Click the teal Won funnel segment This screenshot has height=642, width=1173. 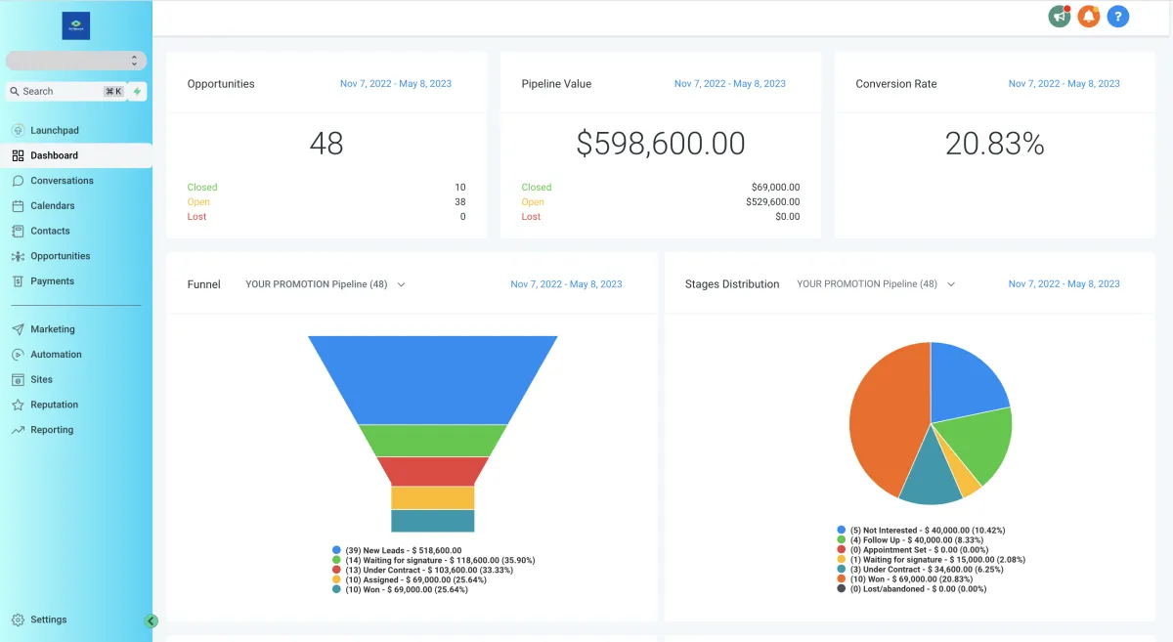click(x=432, y=521)
